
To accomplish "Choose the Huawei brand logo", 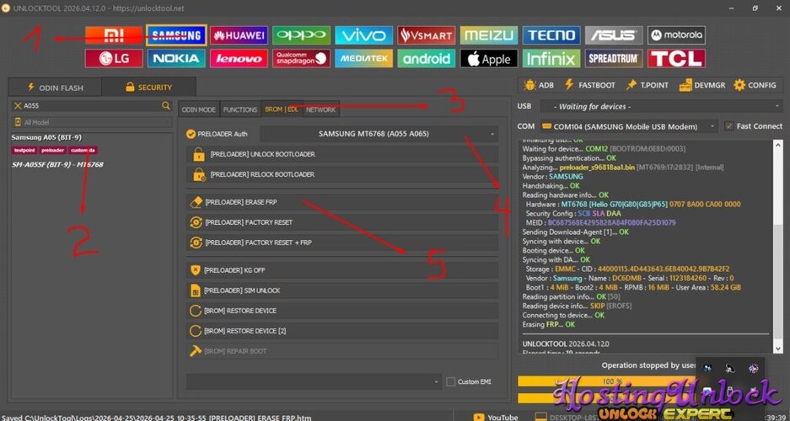I will pos(239,35).
